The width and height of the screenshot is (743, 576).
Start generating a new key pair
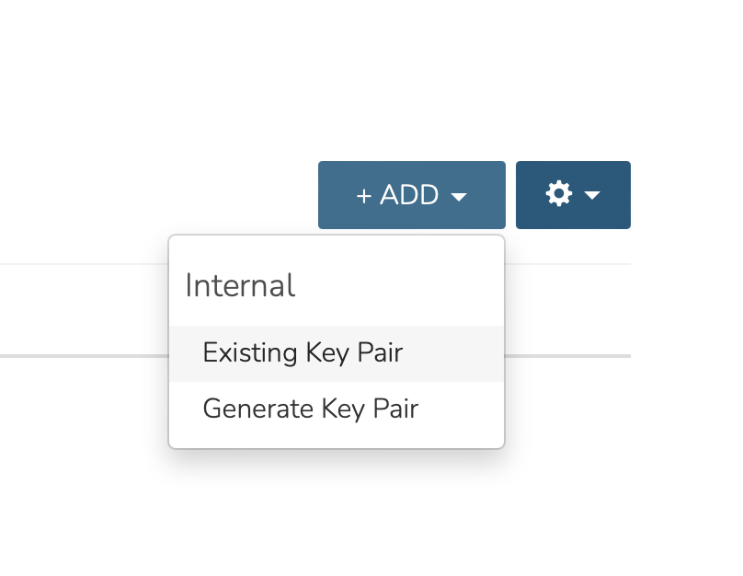click(x=337, y=409)
